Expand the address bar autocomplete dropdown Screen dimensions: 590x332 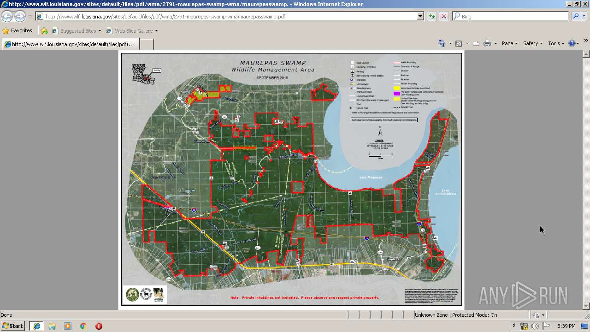pos(420,17)
